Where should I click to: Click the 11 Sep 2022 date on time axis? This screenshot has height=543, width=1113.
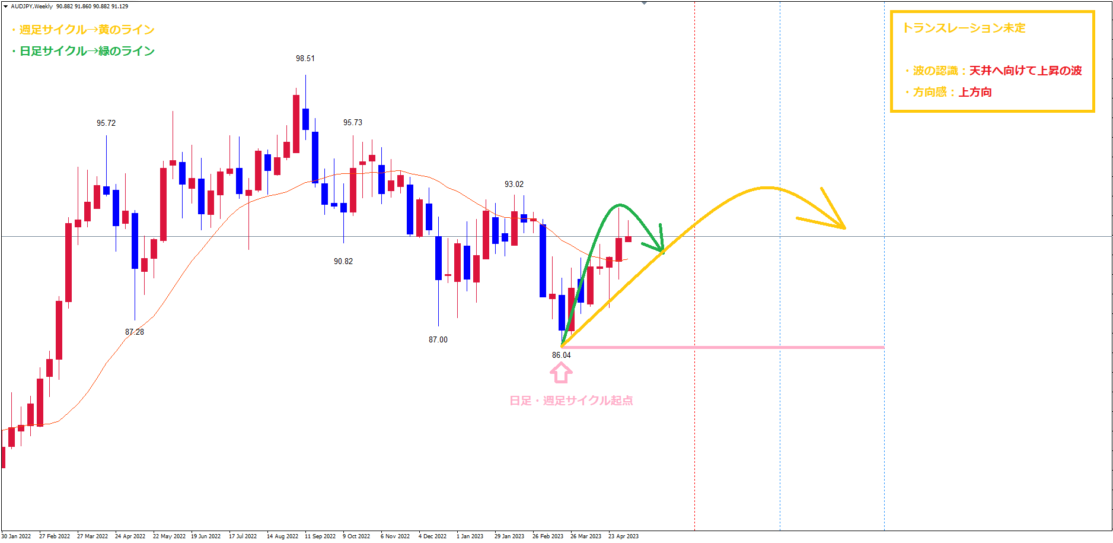click(x=320, y=536)
